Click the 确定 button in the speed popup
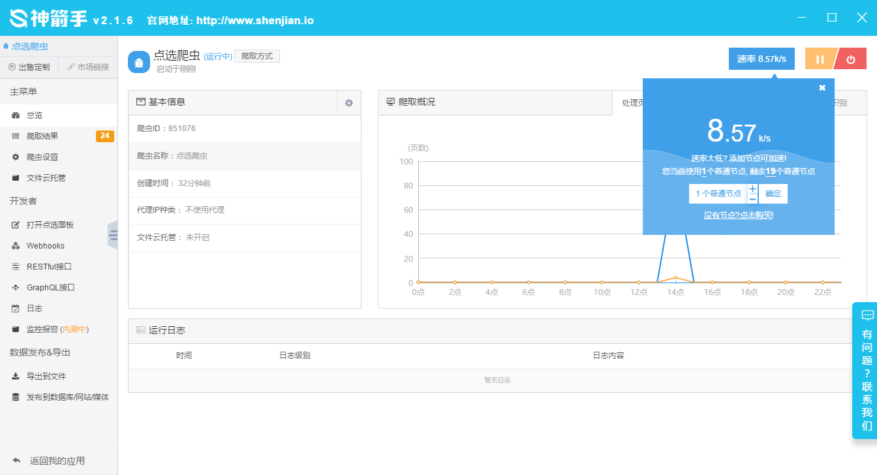 773,194
